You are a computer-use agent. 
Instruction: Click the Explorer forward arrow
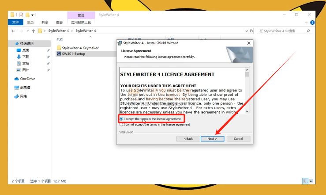21,31
